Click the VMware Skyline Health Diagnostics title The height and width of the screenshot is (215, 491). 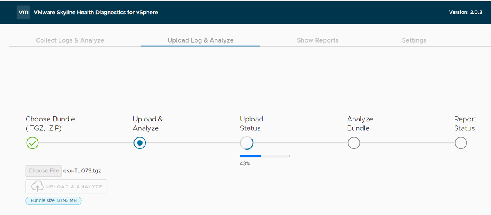click(x=96, y=12)
